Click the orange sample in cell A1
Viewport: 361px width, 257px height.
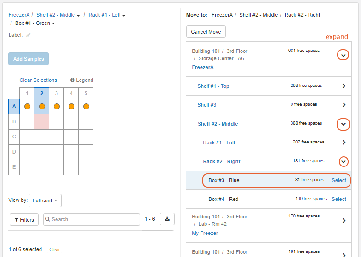pos(27,107)
